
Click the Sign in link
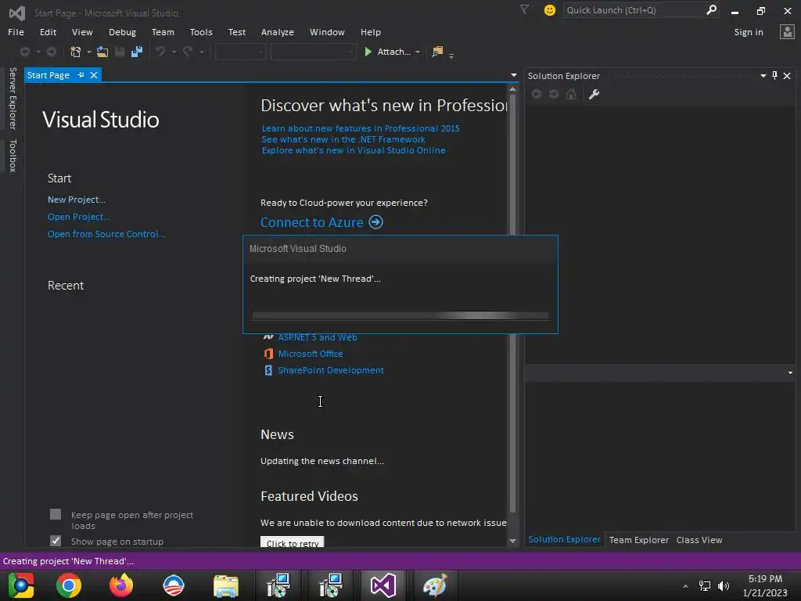click(x=749, y=31)
